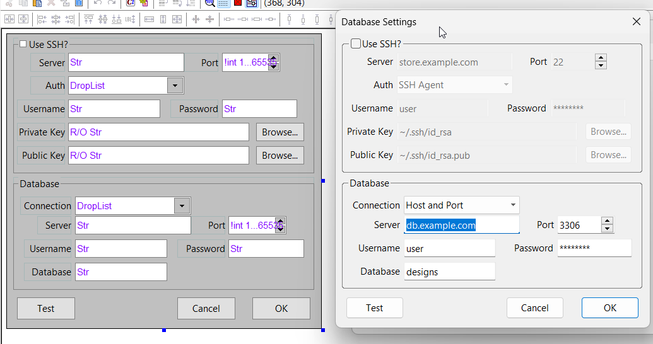The image size is (653, 344).
Task: Click the make same height icon
Action: [x=163, y=20]
